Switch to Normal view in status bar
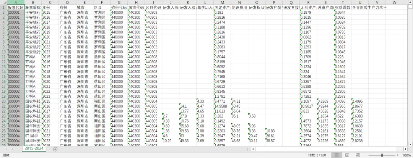 pos(337,155)
